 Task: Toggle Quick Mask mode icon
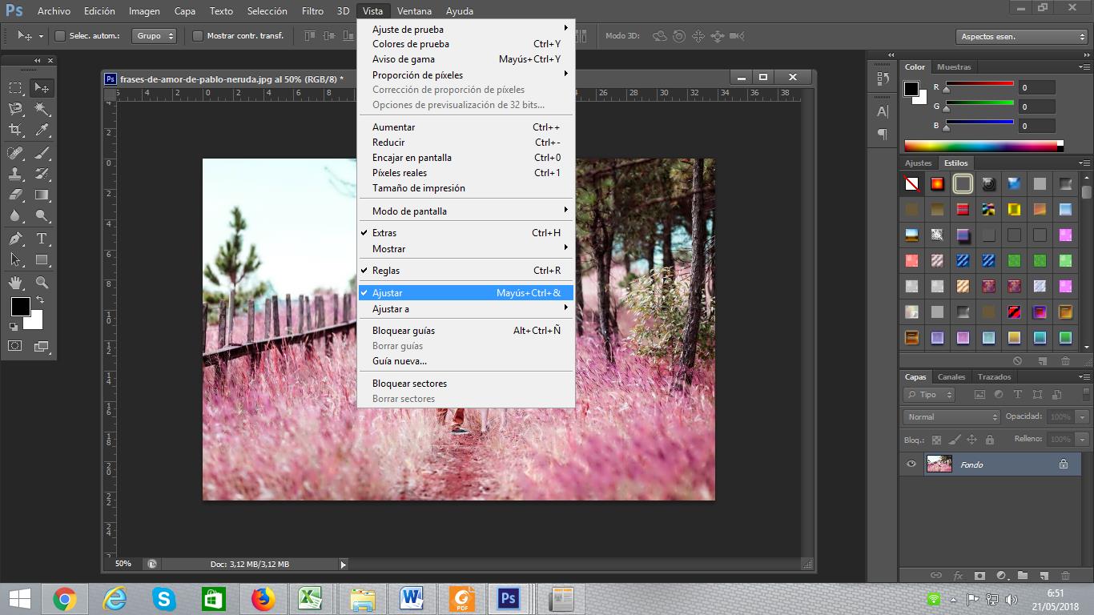click(15, 346)
